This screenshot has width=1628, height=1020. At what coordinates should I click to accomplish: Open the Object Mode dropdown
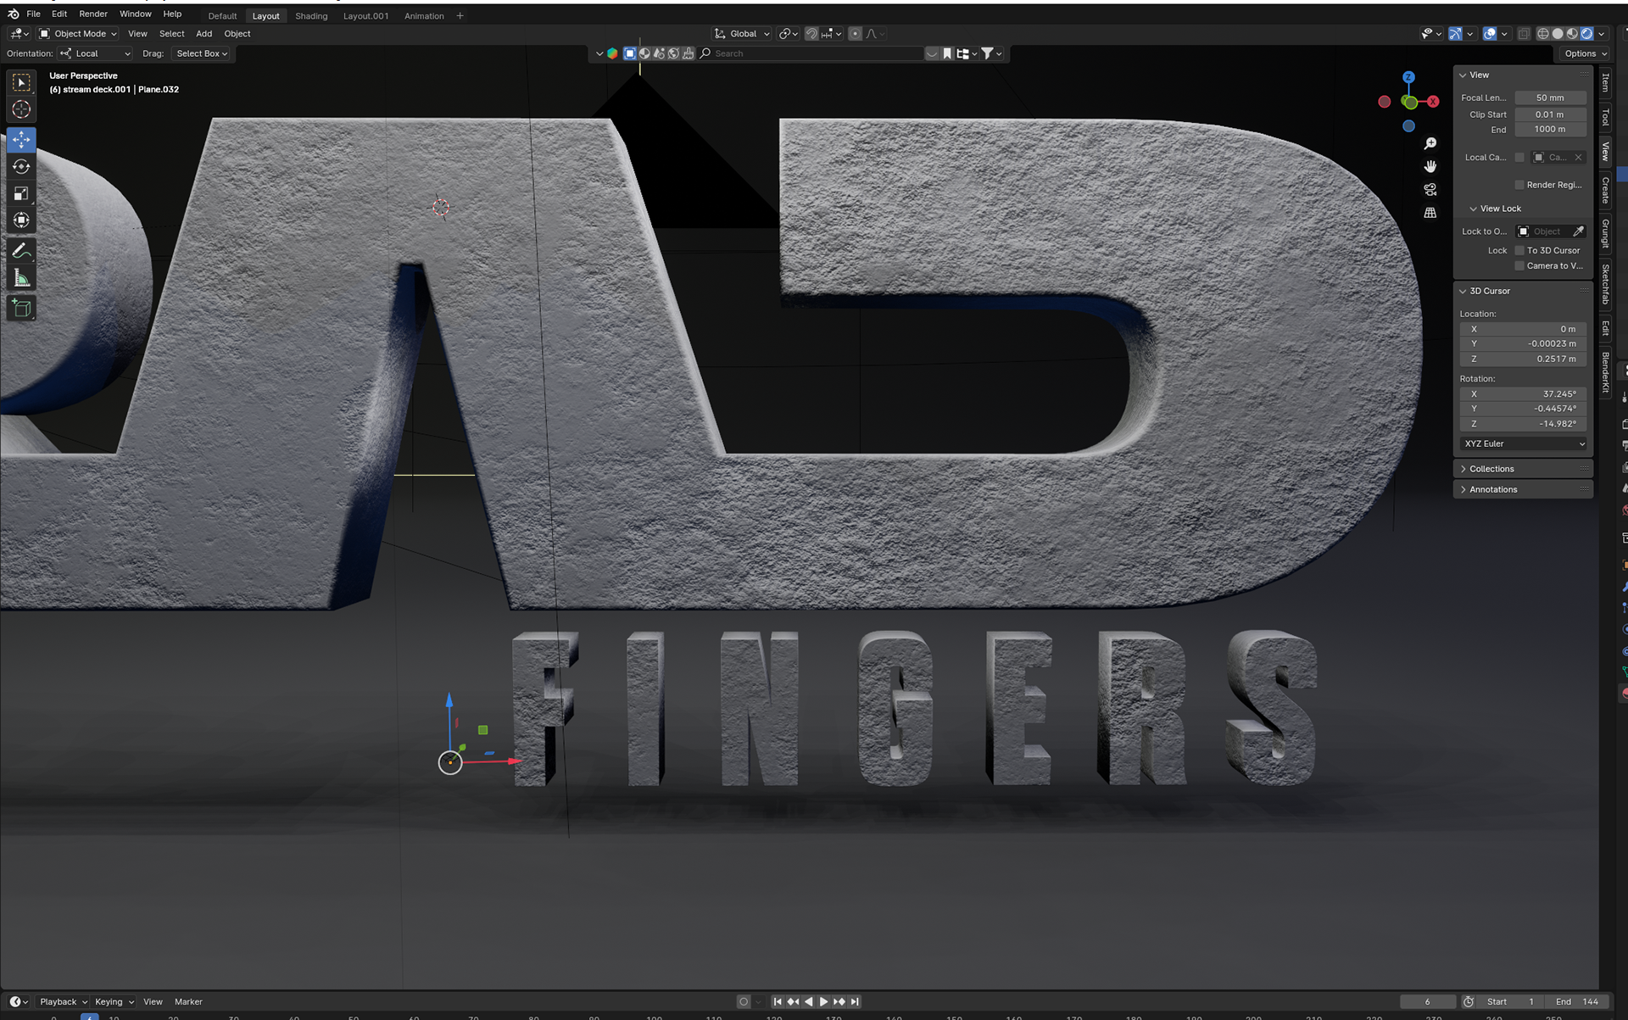coord(79,34)
